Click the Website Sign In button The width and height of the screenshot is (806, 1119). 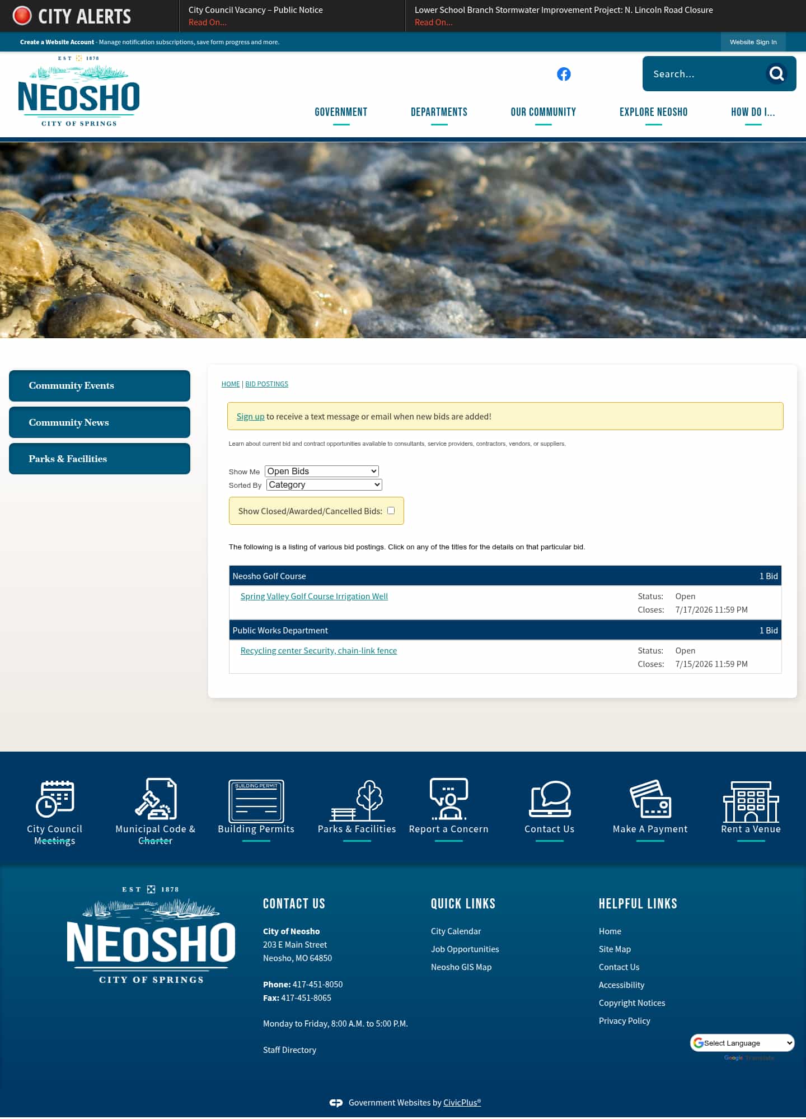[753, 42]
